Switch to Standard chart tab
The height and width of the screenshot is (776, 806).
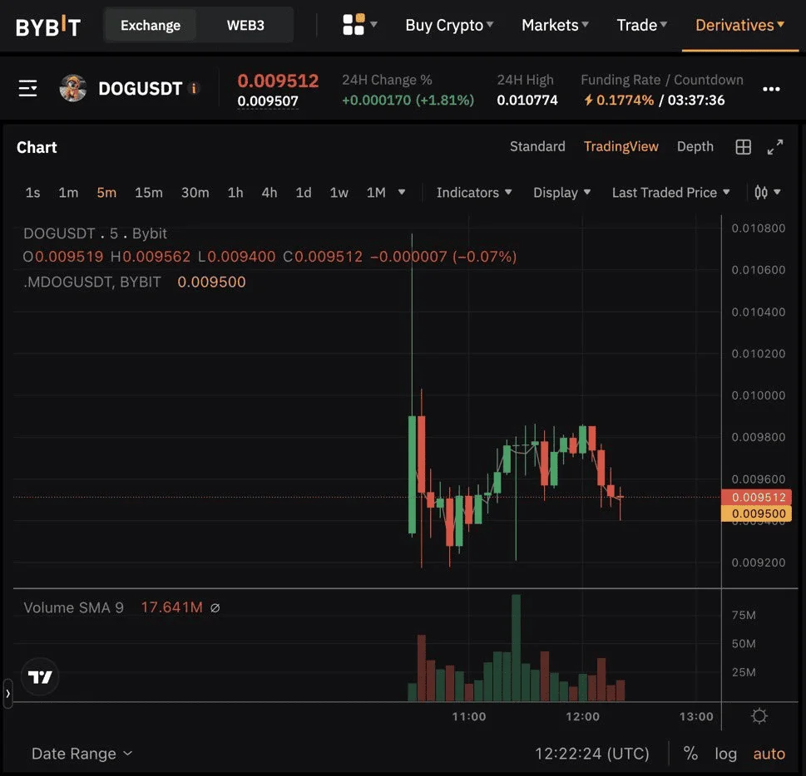(x=537, y=147)
